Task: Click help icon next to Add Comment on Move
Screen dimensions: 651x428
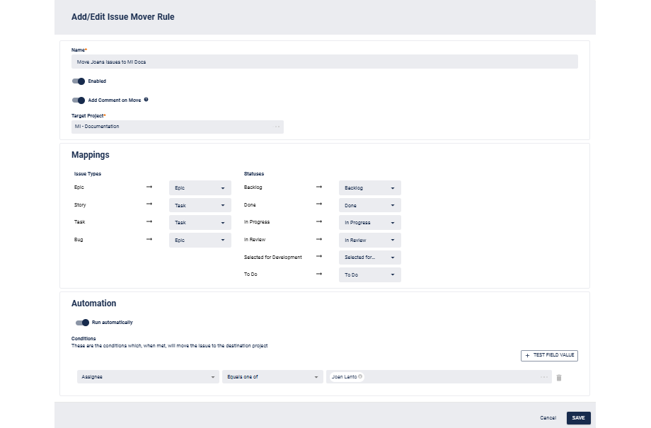Action: click(x=146, y=100)
